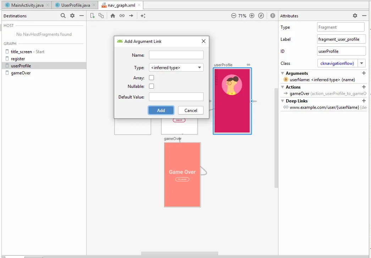Zoom out the navigation graph
The width and height of the screenshot is (371, 258).
[234, 16]
